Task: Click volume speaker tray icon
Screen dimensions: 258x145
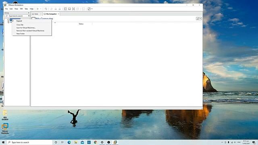Action: [x=235, y=142]
